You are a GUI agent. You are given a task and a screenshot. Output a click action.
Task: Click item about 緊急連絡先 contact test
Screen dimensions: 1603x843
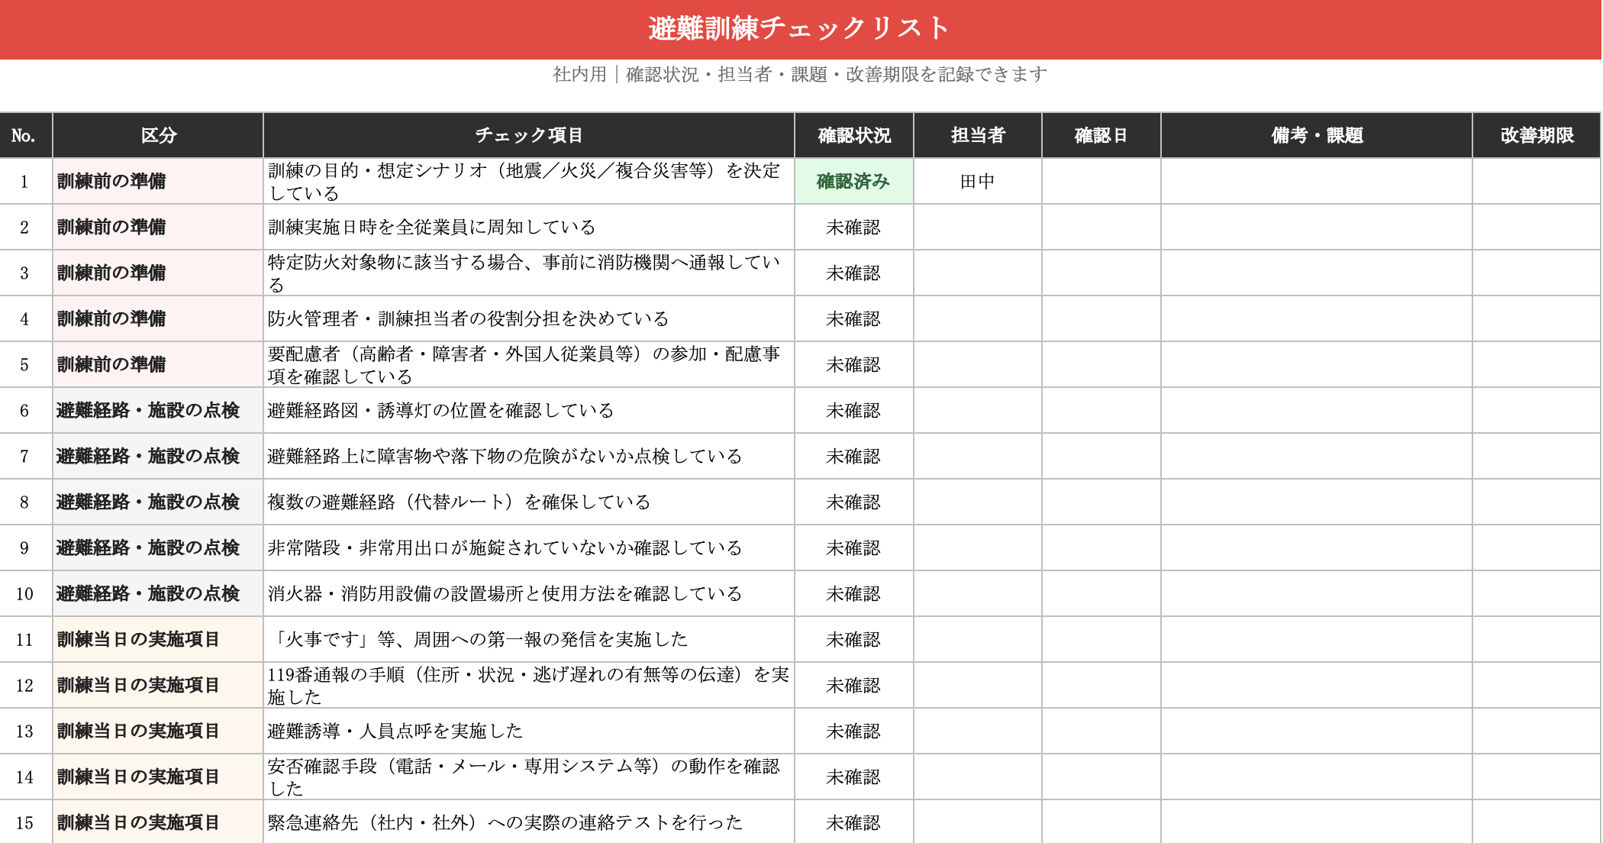[x=528, y=822]
